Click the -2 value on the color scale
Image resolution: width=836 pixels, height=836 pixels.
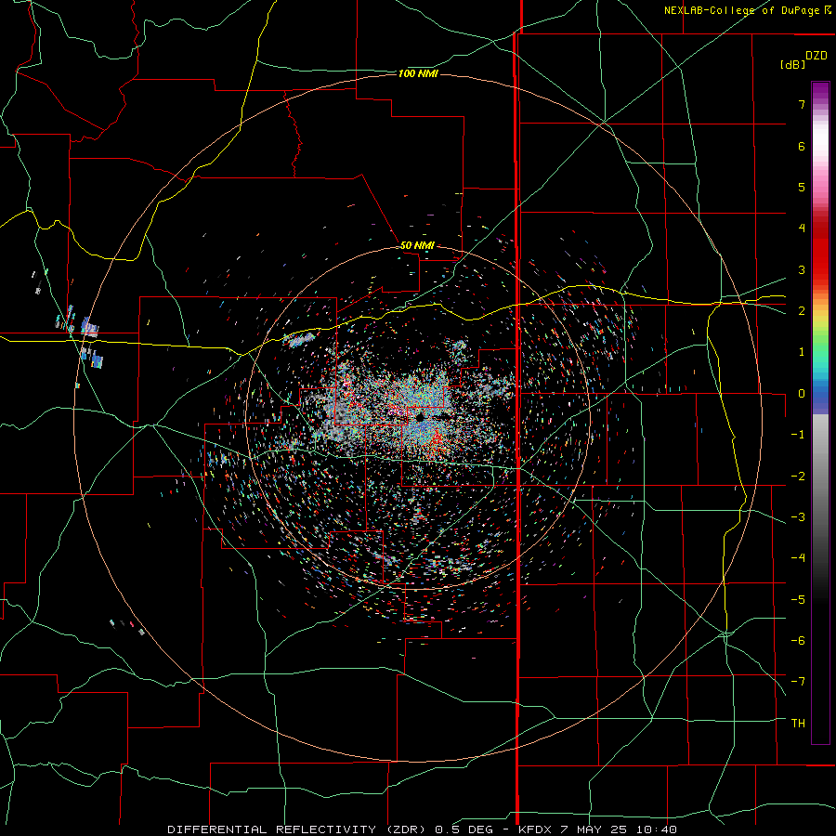pyautogui.click(x=798, y=476)
